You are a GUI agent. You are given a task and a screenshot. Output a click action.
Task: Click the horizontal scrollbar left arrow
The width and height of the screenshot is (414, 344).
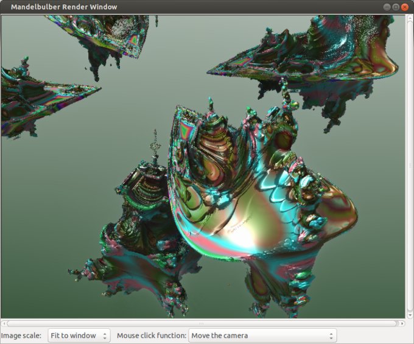pos(4,323)
